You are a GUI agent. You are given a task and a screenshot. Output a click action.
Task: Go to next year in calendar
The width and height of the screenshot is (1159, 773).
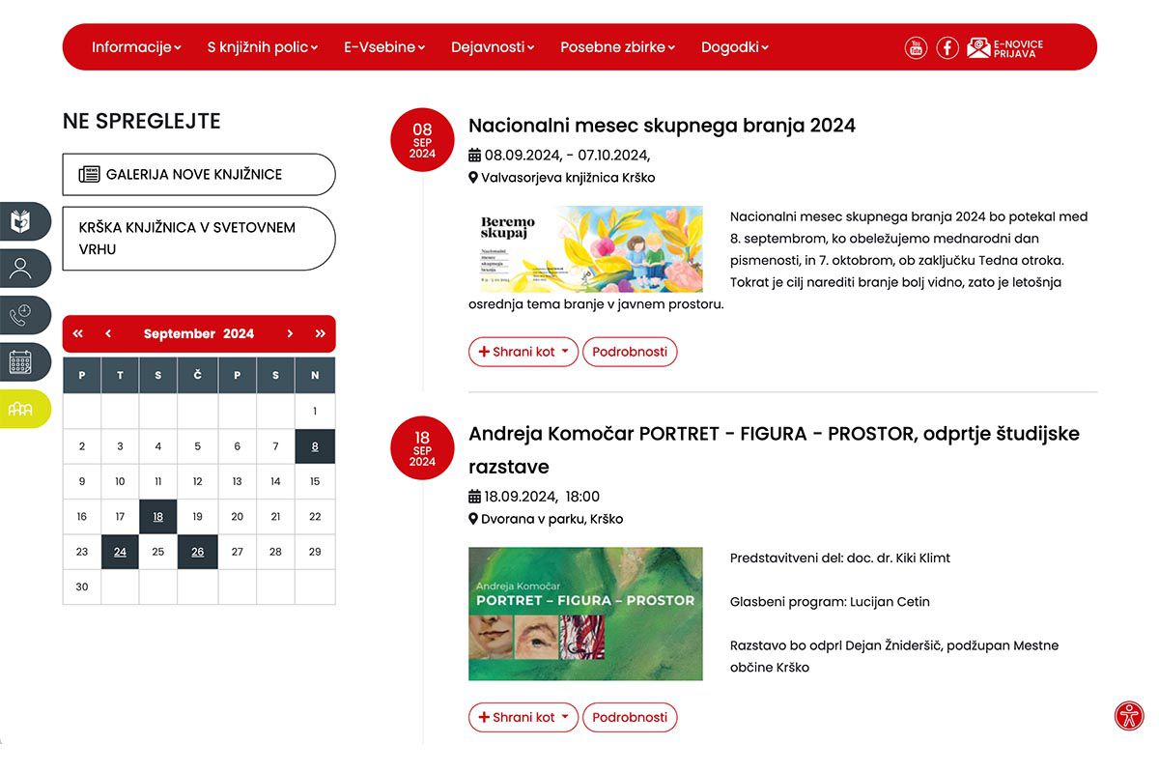320,333
